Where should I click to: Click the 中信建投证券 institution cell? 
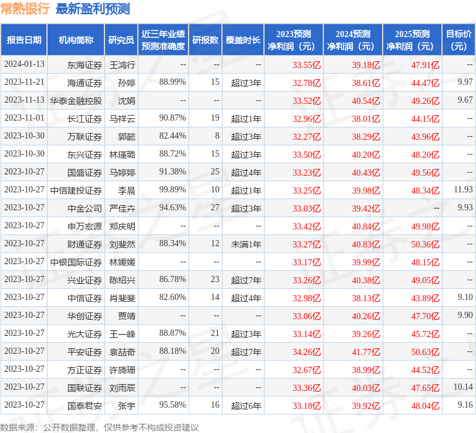tap(76, 191)
